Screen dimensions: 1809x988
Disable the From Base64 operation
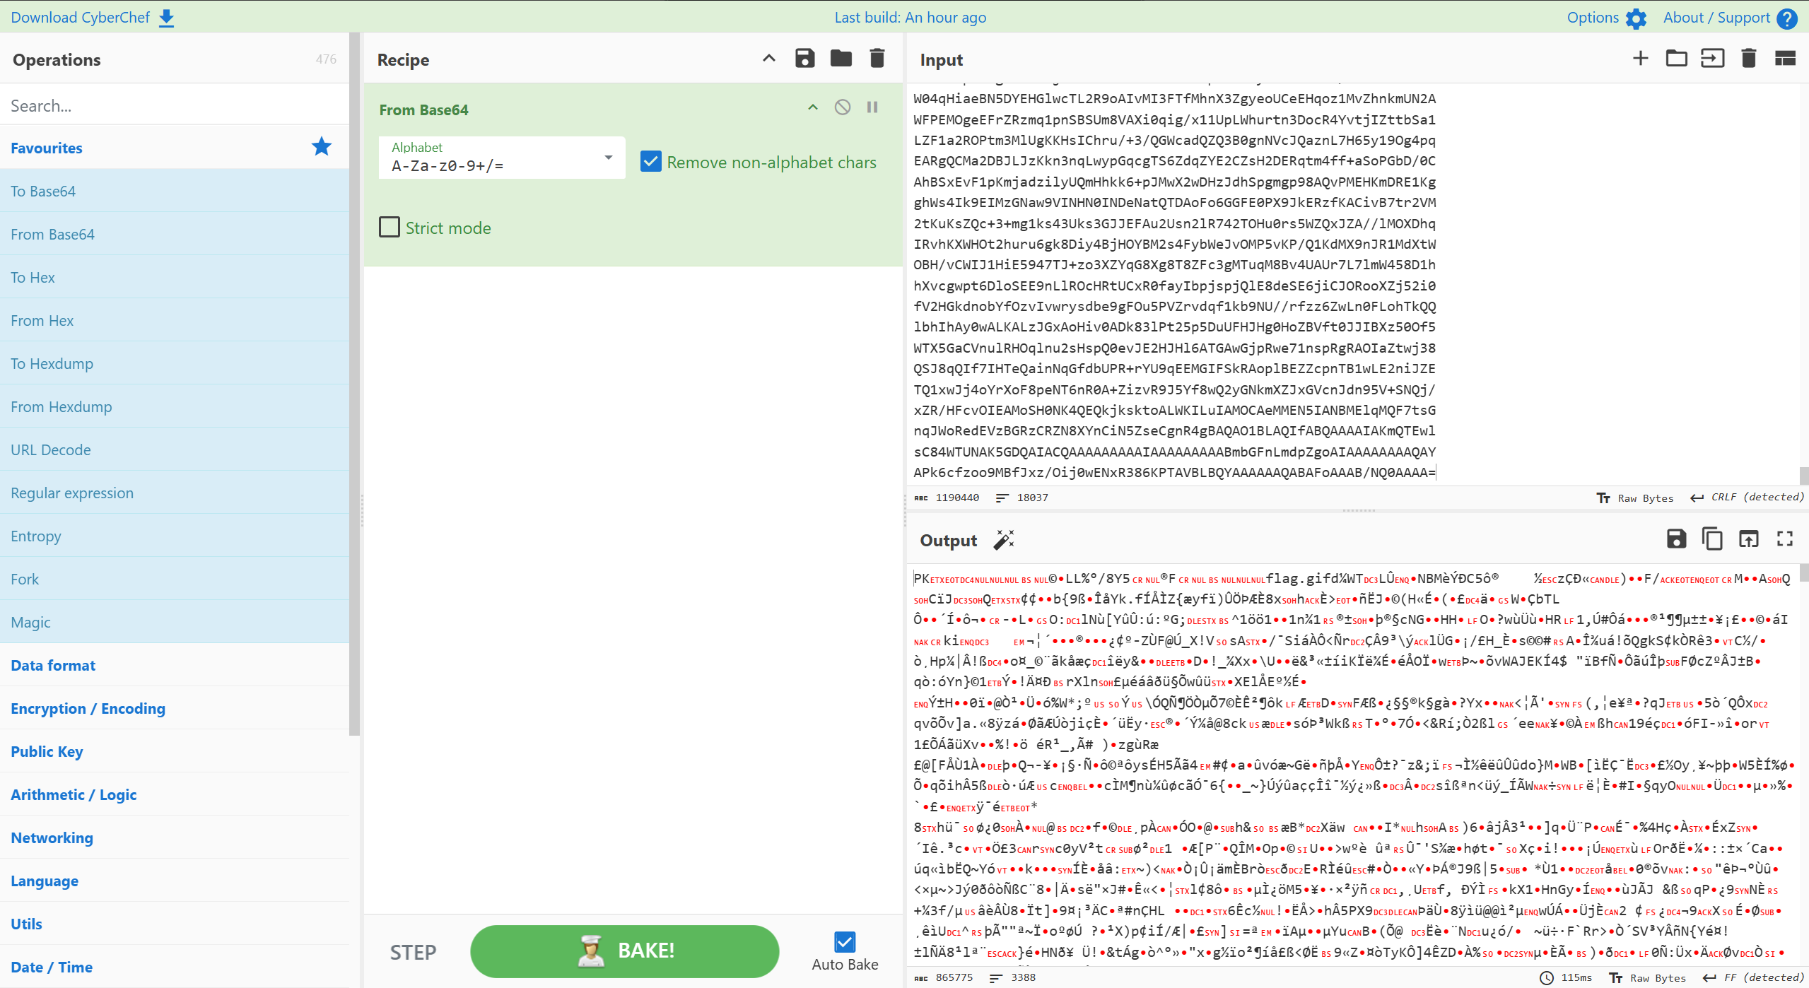tap(842, 107)
